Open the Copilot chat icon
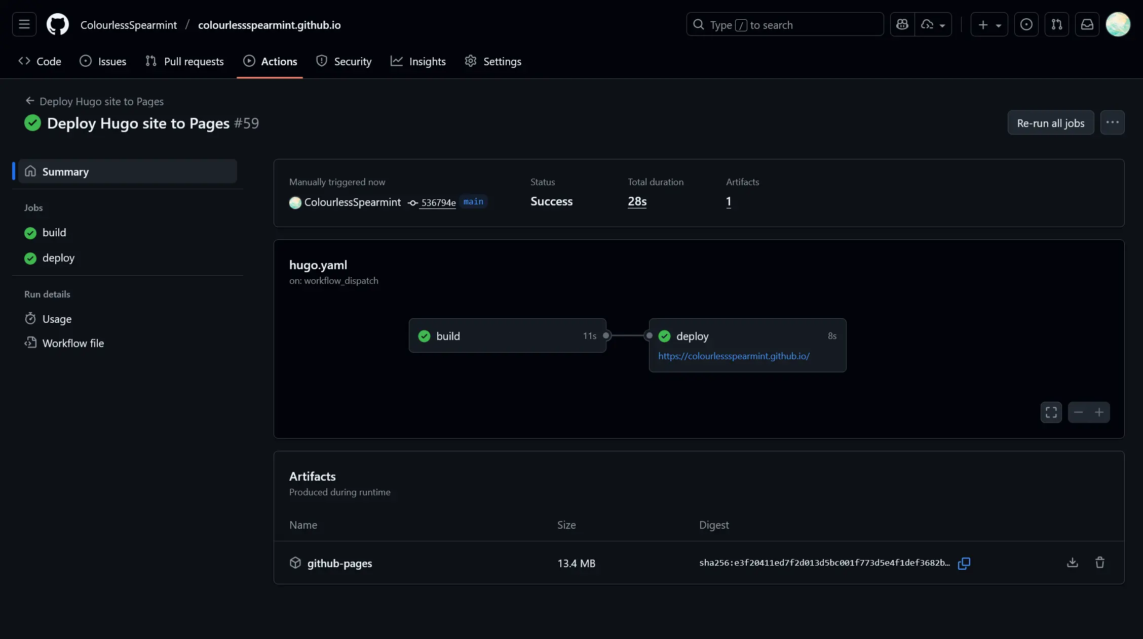Screen dimensions: 1143x639 click(x=902, y=24)
